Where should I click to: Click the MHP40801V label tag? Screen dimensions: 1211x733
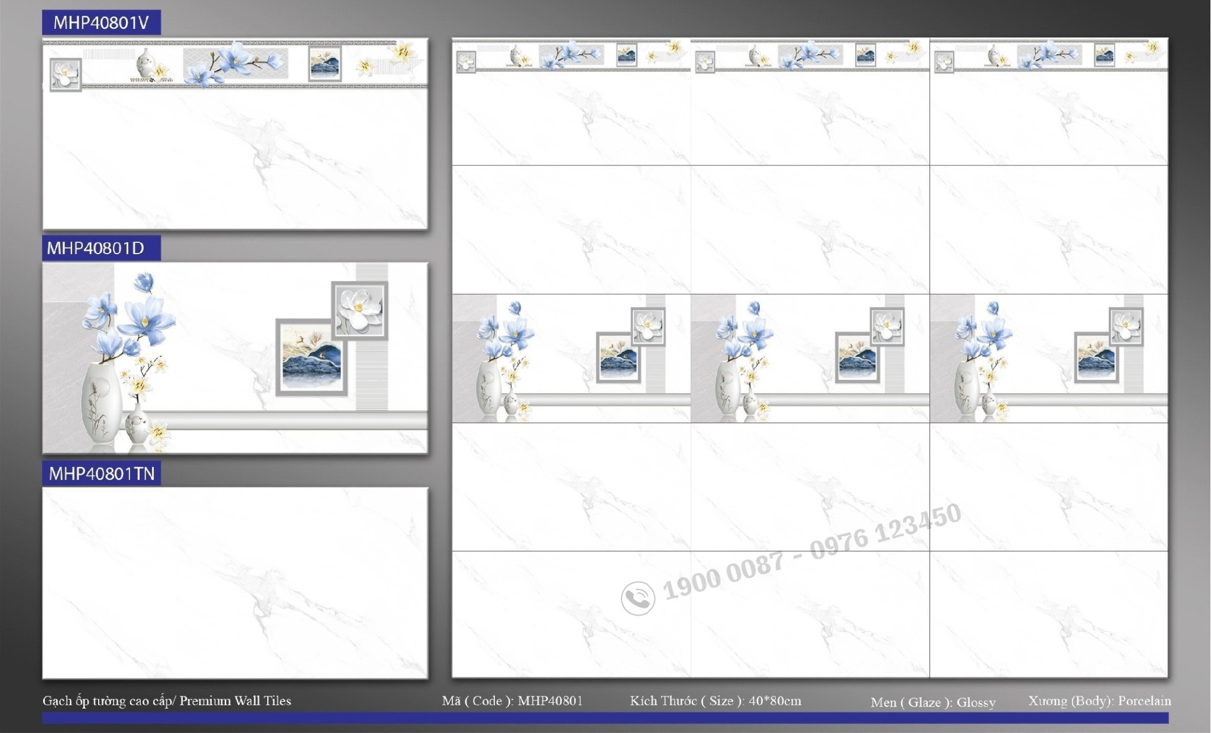tap(101, 22)
